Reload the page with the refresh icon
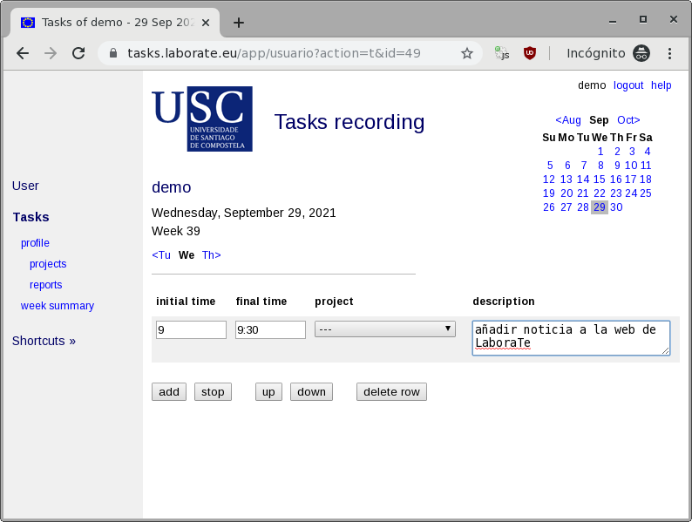Screen dimensions: 692x522 [x=78, y=53]
